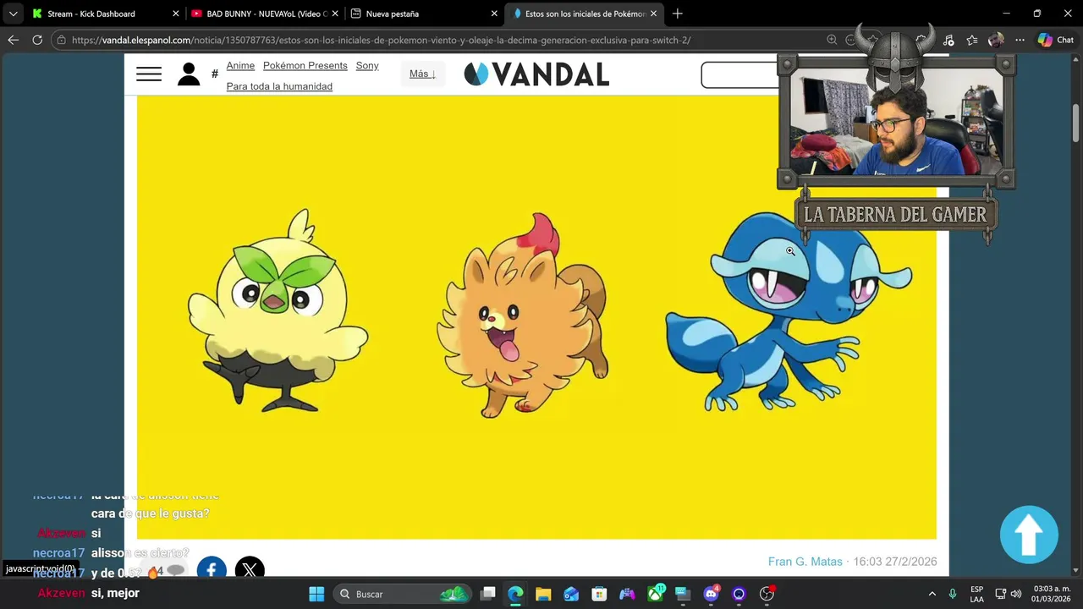Open Xbox app in taskbar

[x=656, y=594]
